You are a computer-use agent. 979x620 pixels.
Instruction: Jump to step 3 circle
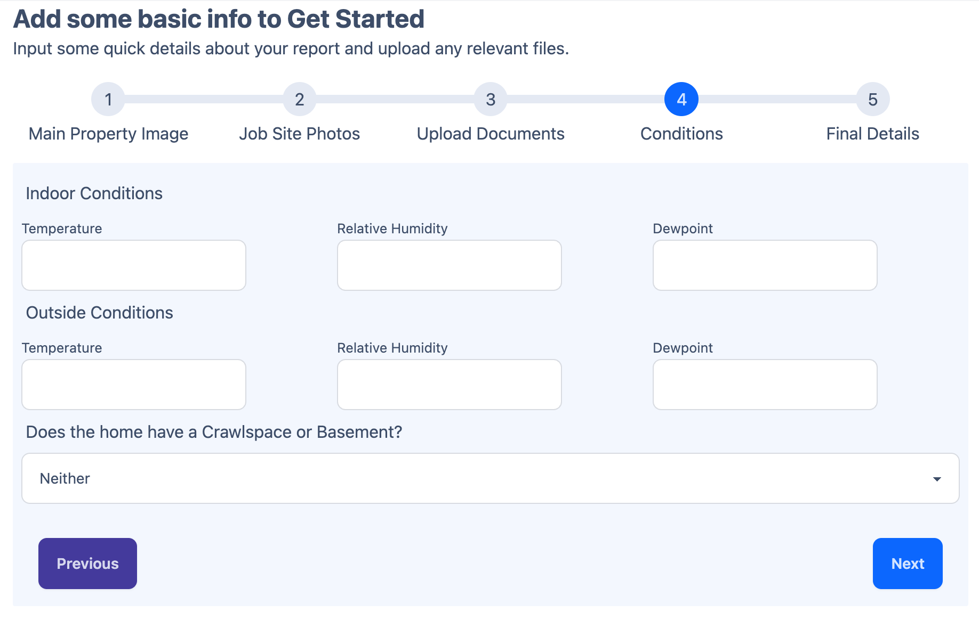[491, 99]
